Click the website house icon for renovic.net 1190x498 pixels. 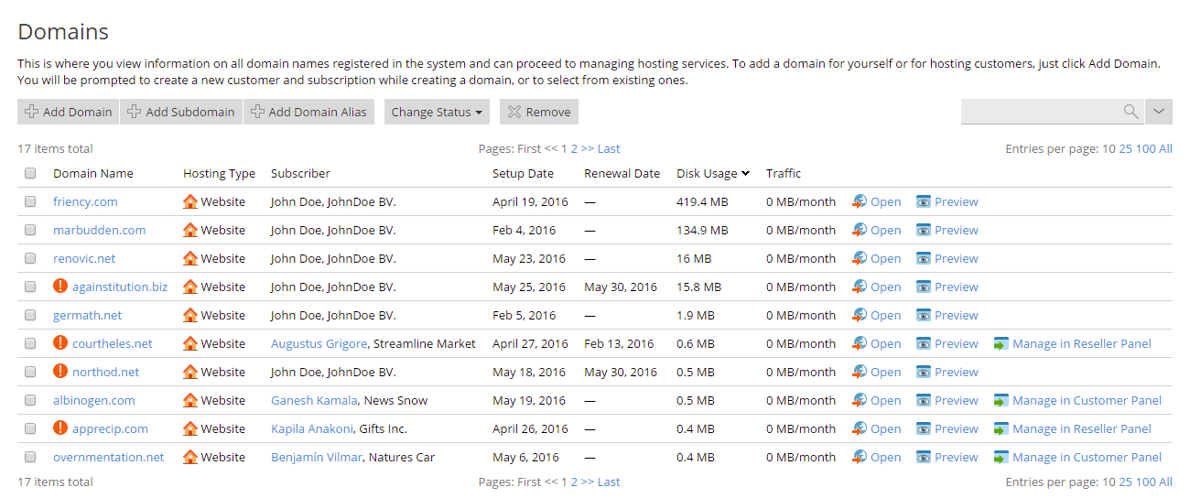(190, 258)
